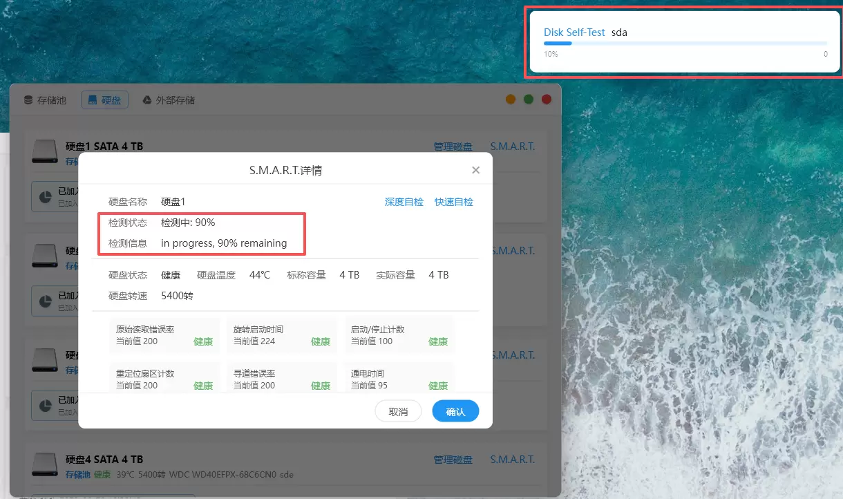This screenshot has width=843, height=499.
Task: Select the 通电时间 attribute card
Action: pos(399,379)
